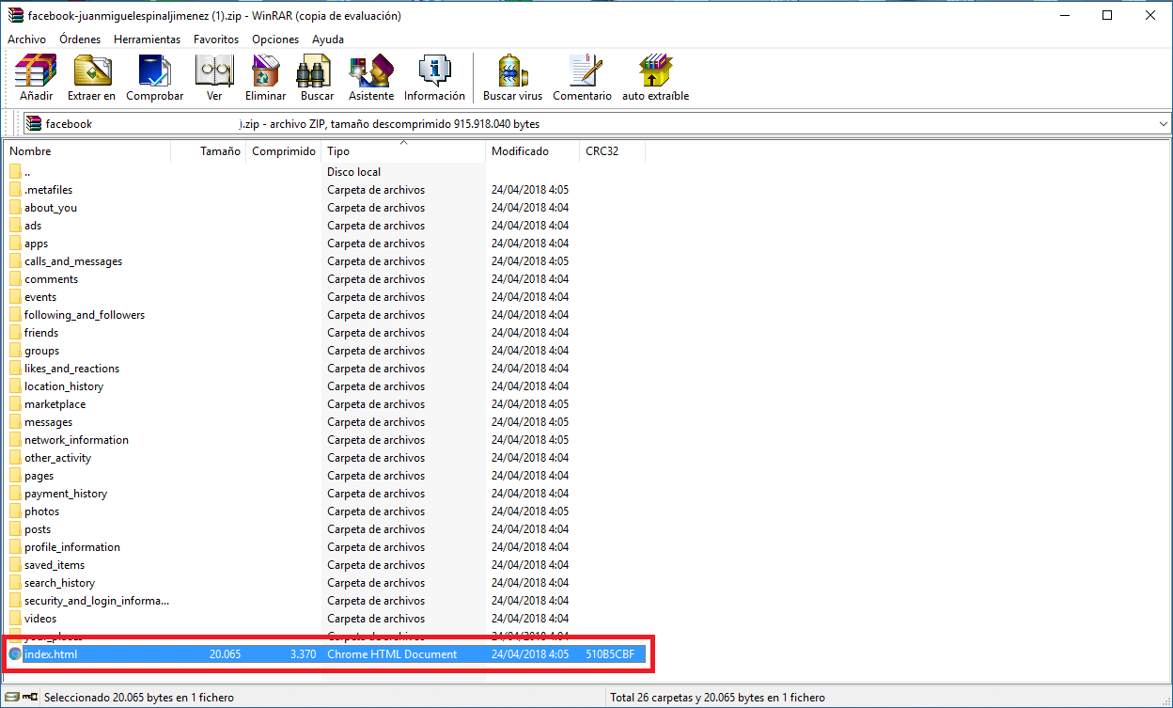This screenshot has width=1173, height=708.
Task: Open the Opciones menu
Action: pyautogui.click(x=275, y=39)
